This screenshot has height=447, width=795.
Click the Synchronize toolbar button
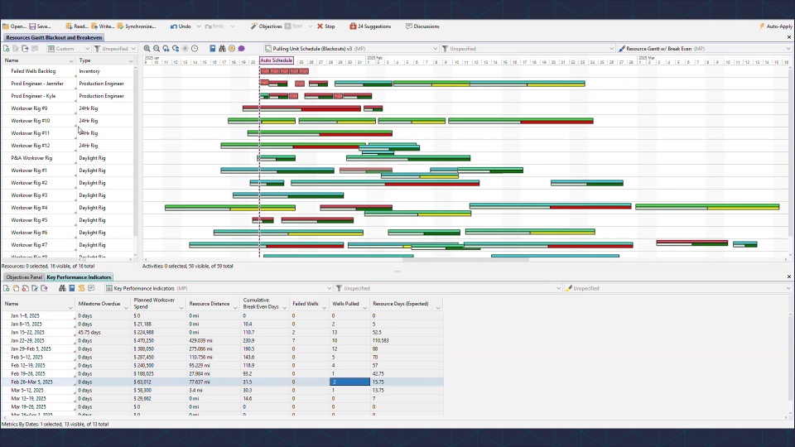coord(137,26)
